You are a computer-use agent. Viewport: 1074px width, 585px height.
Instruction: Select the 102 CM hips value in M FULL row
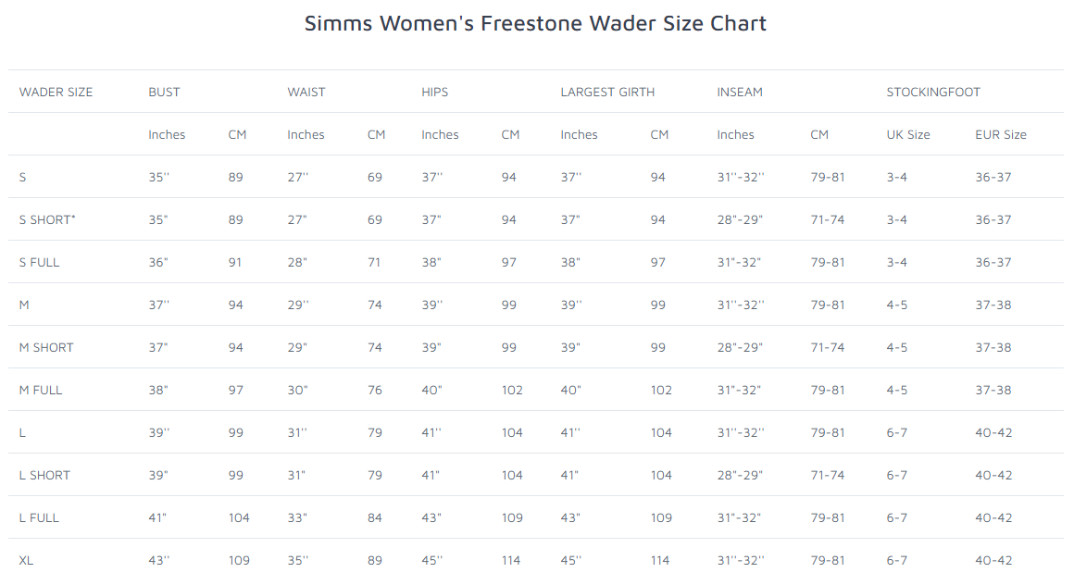pos(512,390)
